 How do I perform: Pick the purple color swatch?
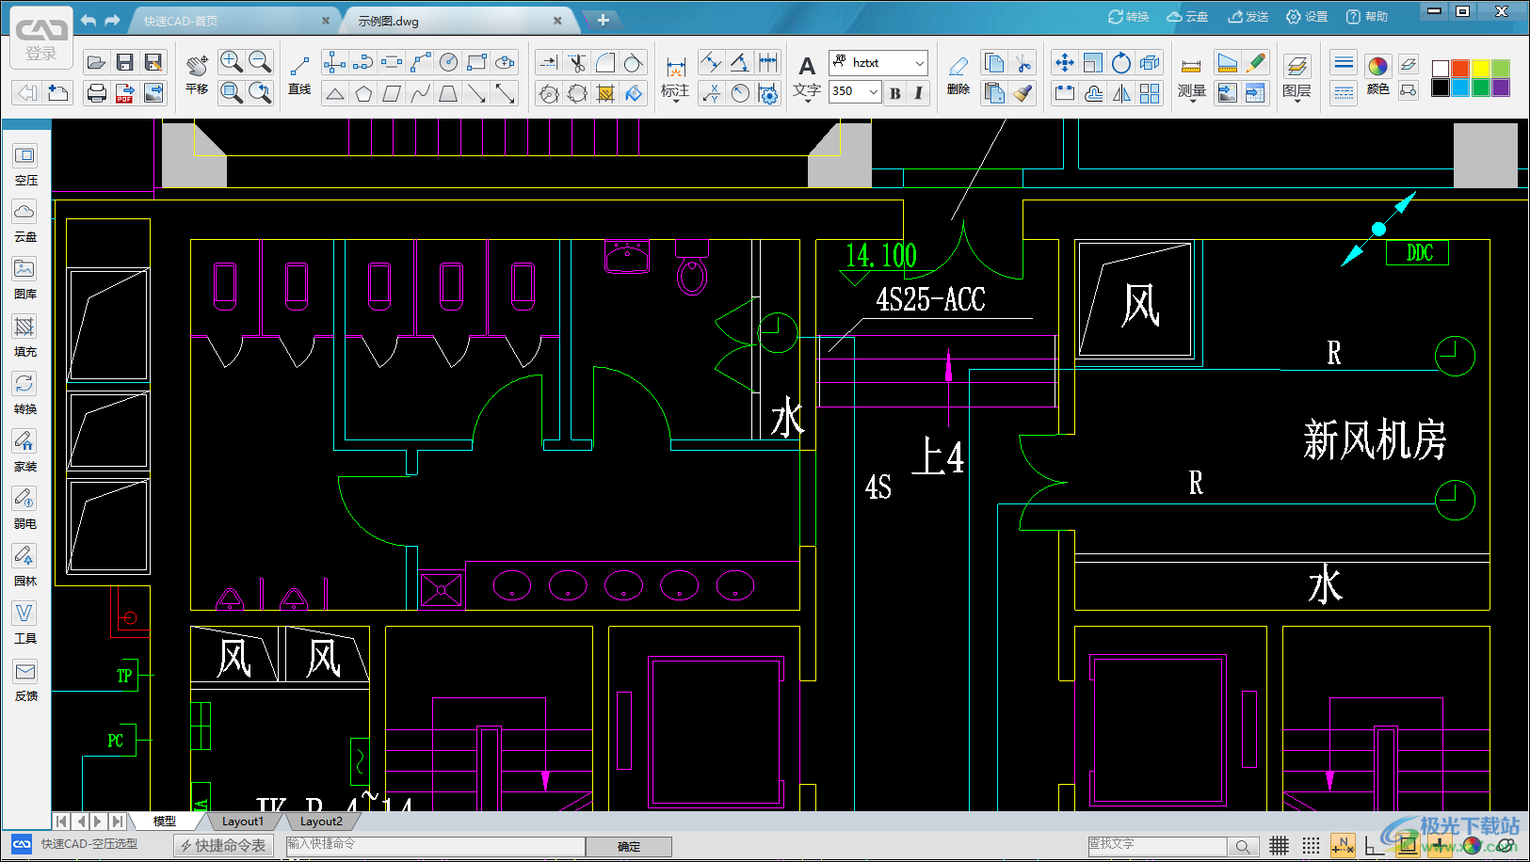point(1501,88)
